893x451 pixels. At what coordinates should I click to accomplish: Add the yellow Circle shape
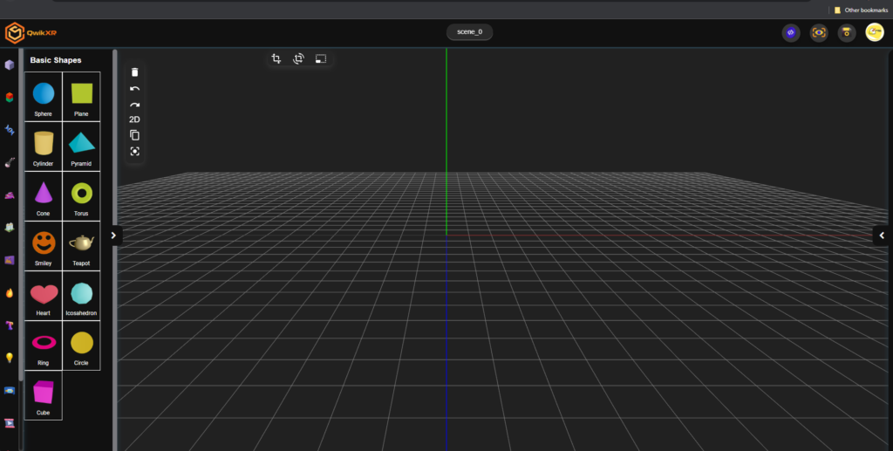coord(81,345)
